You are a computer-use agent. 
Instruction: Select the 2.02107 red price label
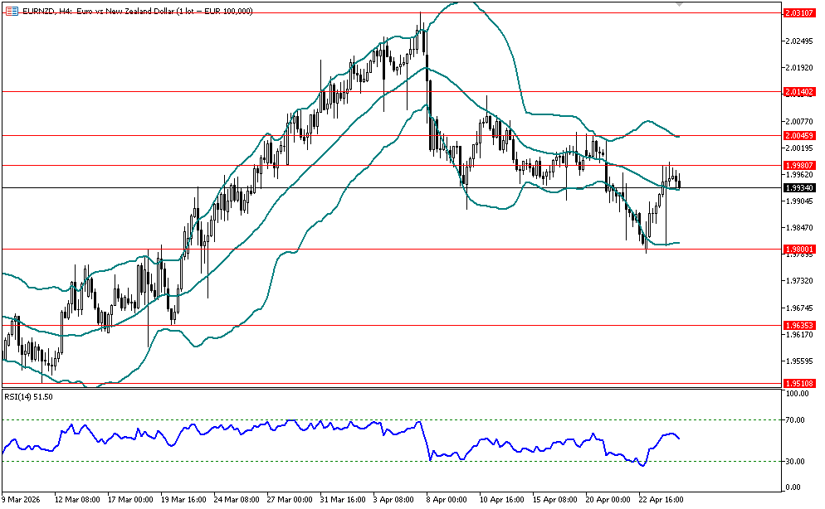click(x=798, y=13)
